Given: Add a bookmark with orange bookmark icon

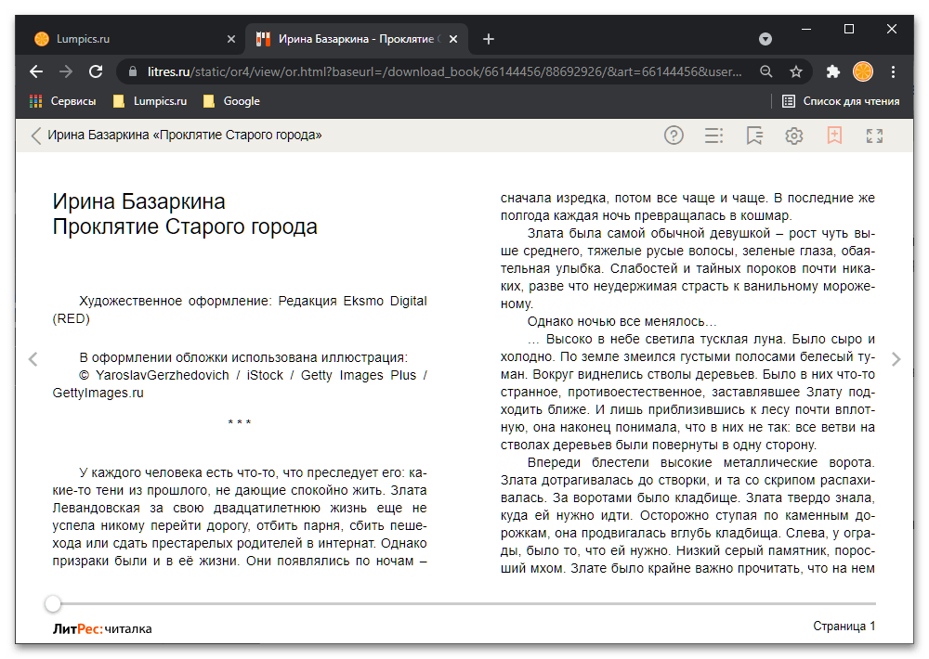Looking at the screenshot, I should click(x=834, y=136).
